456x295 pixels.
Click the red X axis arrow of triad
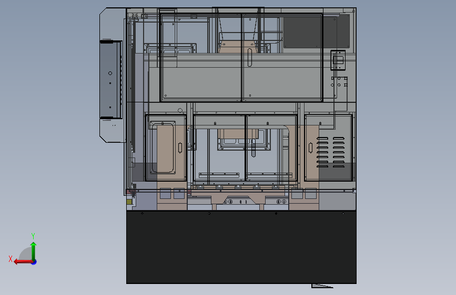click(x=23, y=262)
